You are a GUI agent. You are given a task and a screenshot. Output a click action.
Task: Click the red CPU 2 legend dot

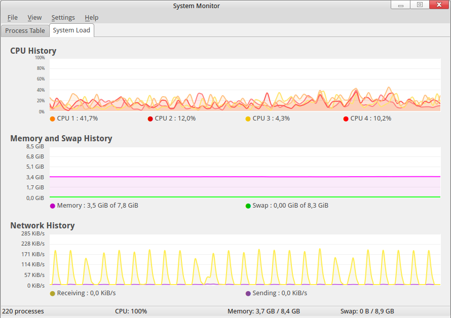tap(151, 119)
